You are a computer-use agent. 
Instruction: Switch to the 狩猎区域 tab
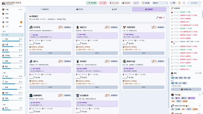[45, 9]
